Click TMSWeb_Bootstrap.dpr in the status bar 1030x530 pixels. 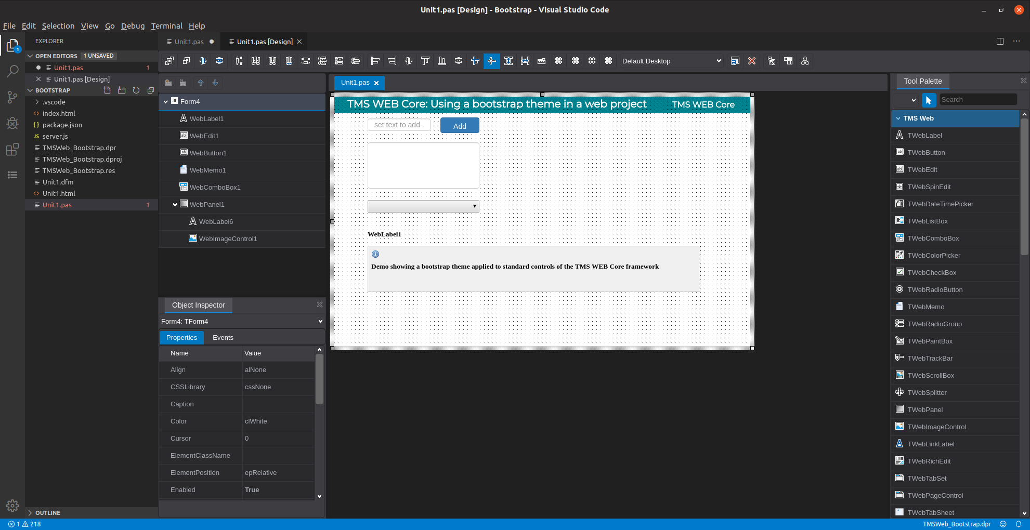(957, 524)
